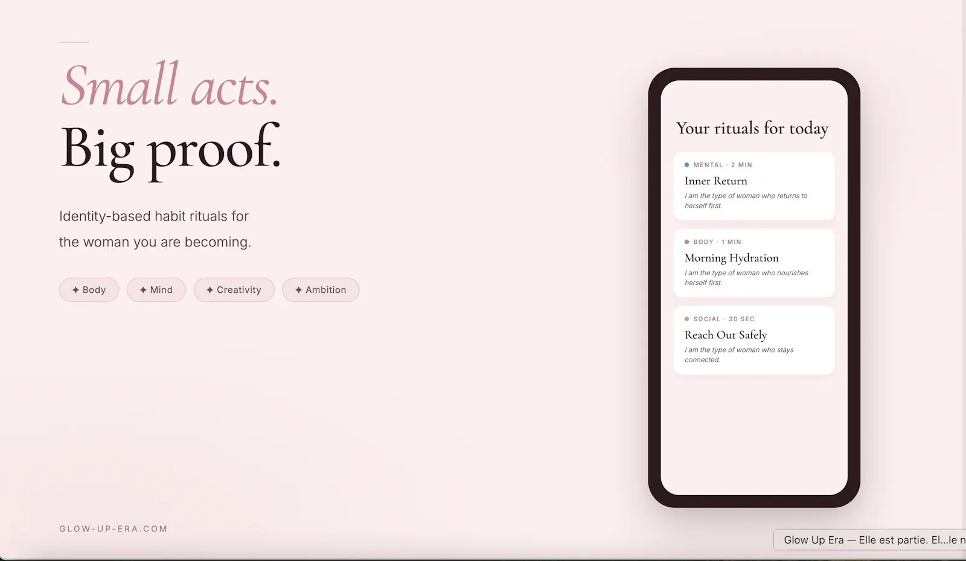
Task: Select the Body category pill
Action: [x=89, y=290]
